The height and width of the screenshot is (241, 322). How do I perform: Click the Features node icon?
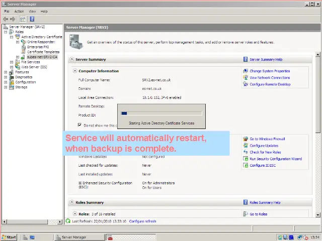click(12, 72)
